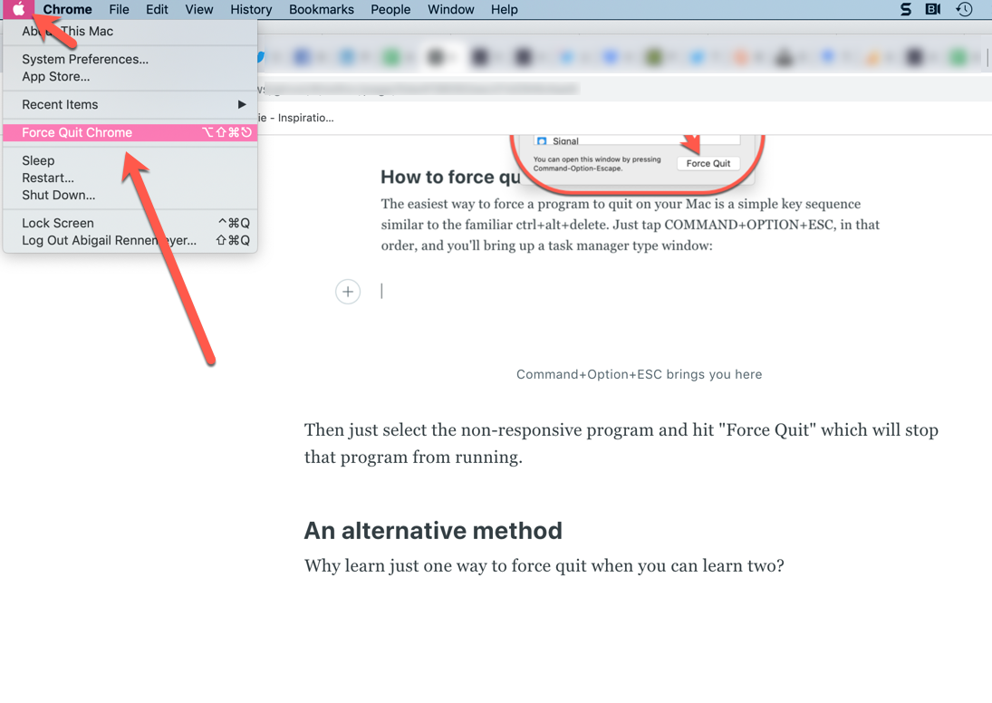Open the Help menu

pyautogui.click(x=505, y=9)
